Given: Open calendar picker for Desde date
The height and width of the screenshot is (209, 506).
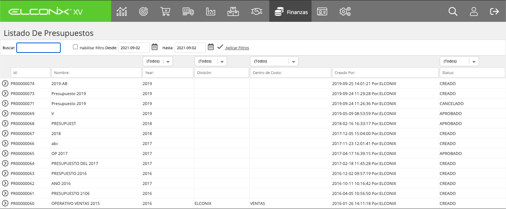Looking at the screenshot, I should [155, 47].
